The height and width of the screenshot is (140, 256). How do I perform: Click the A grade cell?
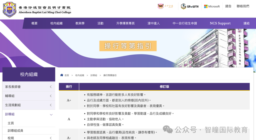pos(69,119)
